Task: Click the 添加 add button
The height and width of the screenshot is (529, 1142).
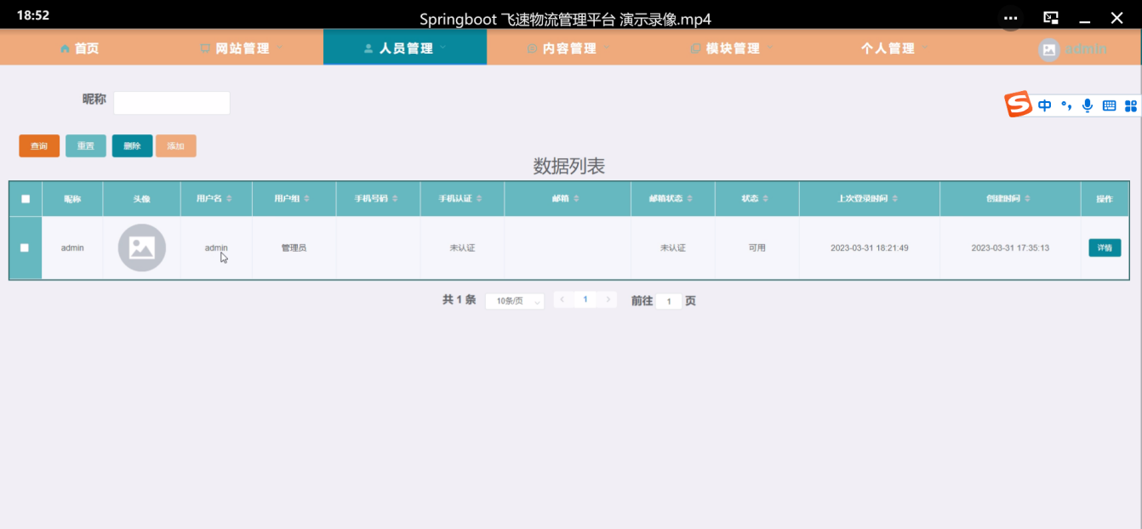Action: pos(176,146)
